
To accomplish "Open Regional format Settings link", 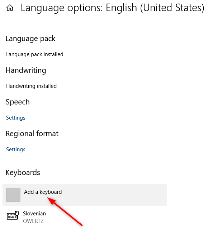I will (x=16, y=149).
